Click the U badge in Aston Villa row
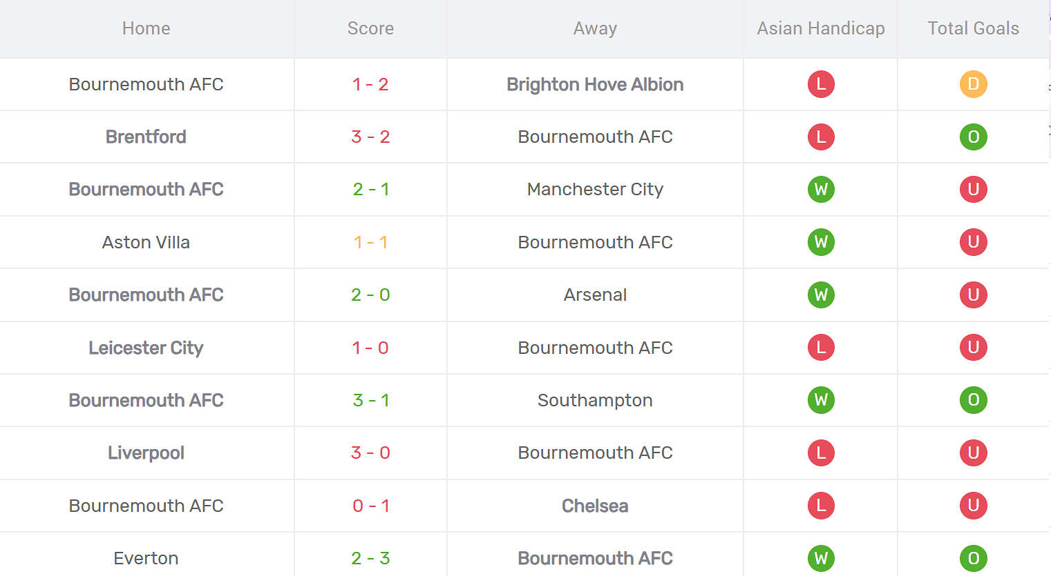The height and width of the screenshot is (576, 1051). pyautogui.click(x=973, y=242)
